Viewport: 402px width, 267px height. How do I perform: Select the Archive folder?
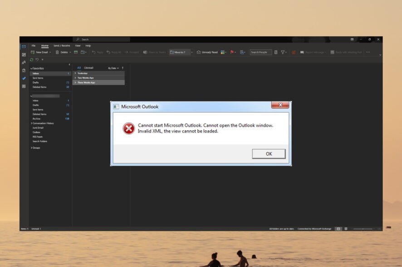click(50, 119)
